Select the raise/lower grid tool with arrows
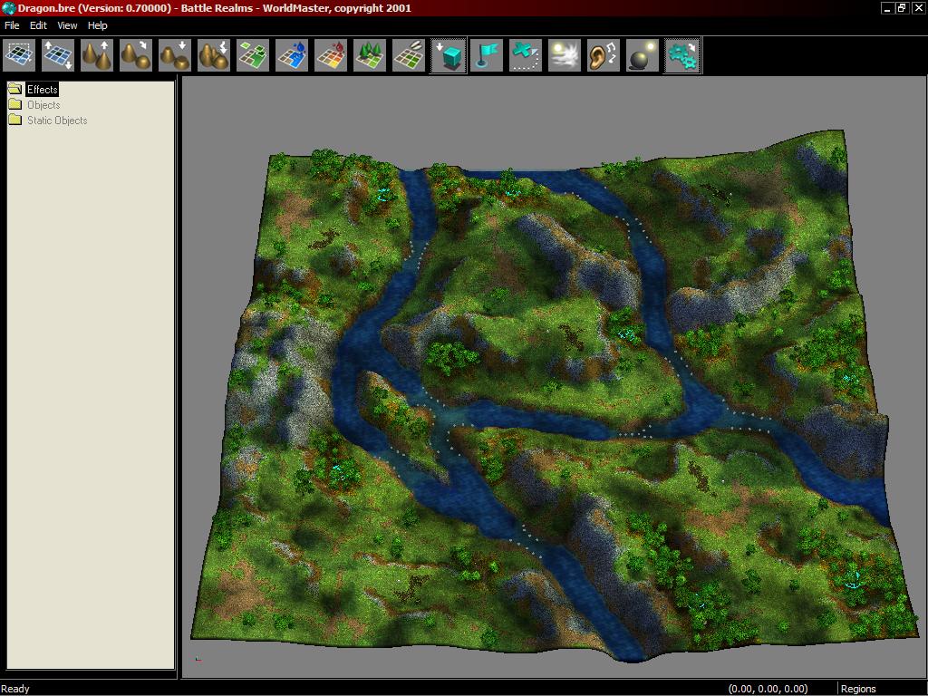Viewport: 928px width, 696px height. tap(58, 55)
